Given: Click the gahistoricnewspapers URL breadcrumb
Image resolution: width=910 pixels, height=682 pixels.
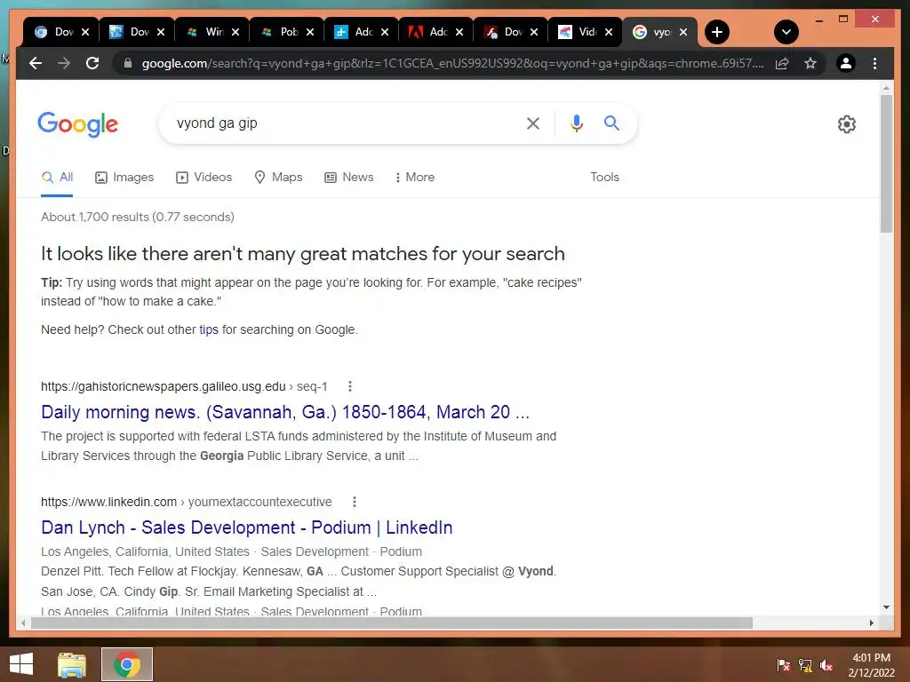Looking at the screenshot, I should [184, 386].
